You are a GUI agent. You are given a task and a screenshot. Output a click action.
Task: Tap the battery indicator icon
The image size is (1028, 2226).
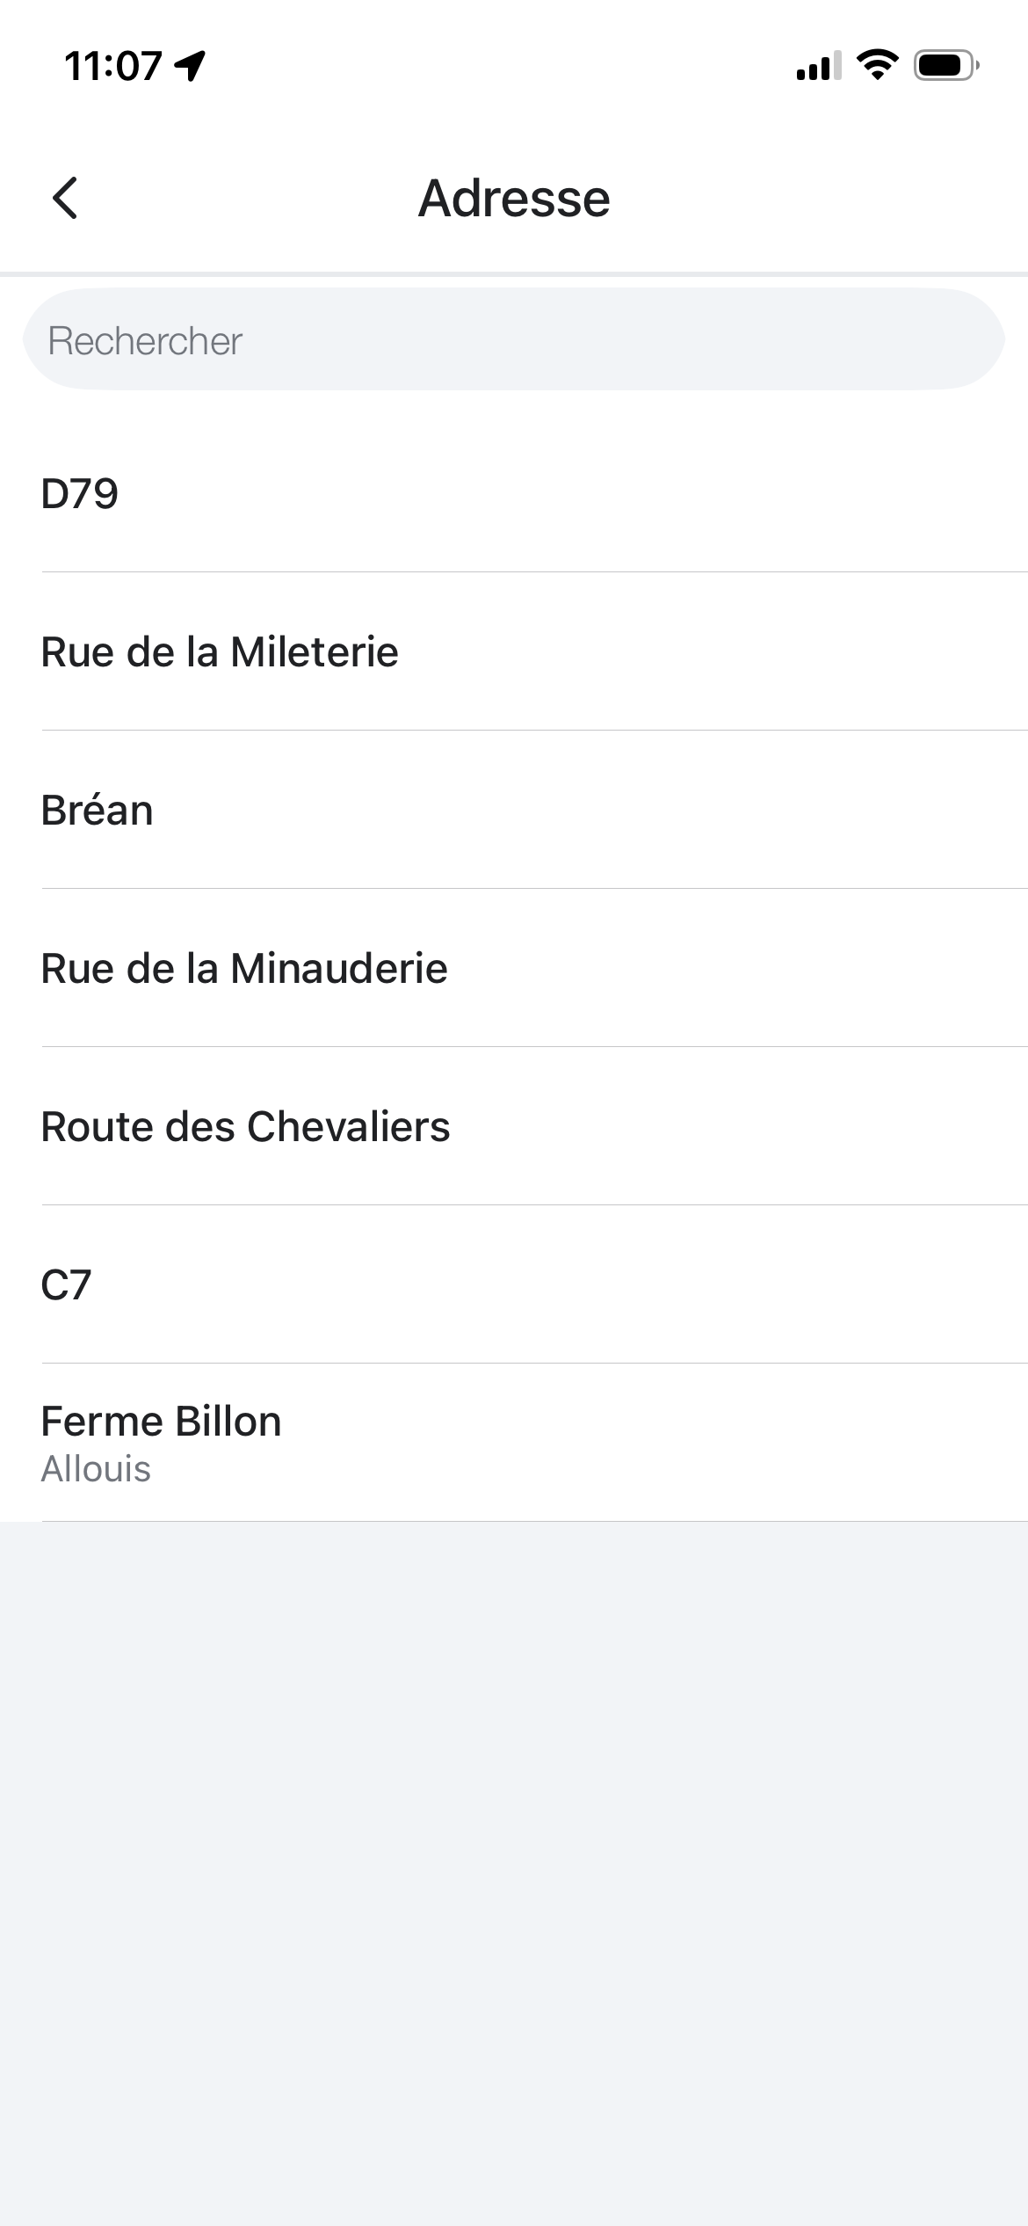pos(945,66)
